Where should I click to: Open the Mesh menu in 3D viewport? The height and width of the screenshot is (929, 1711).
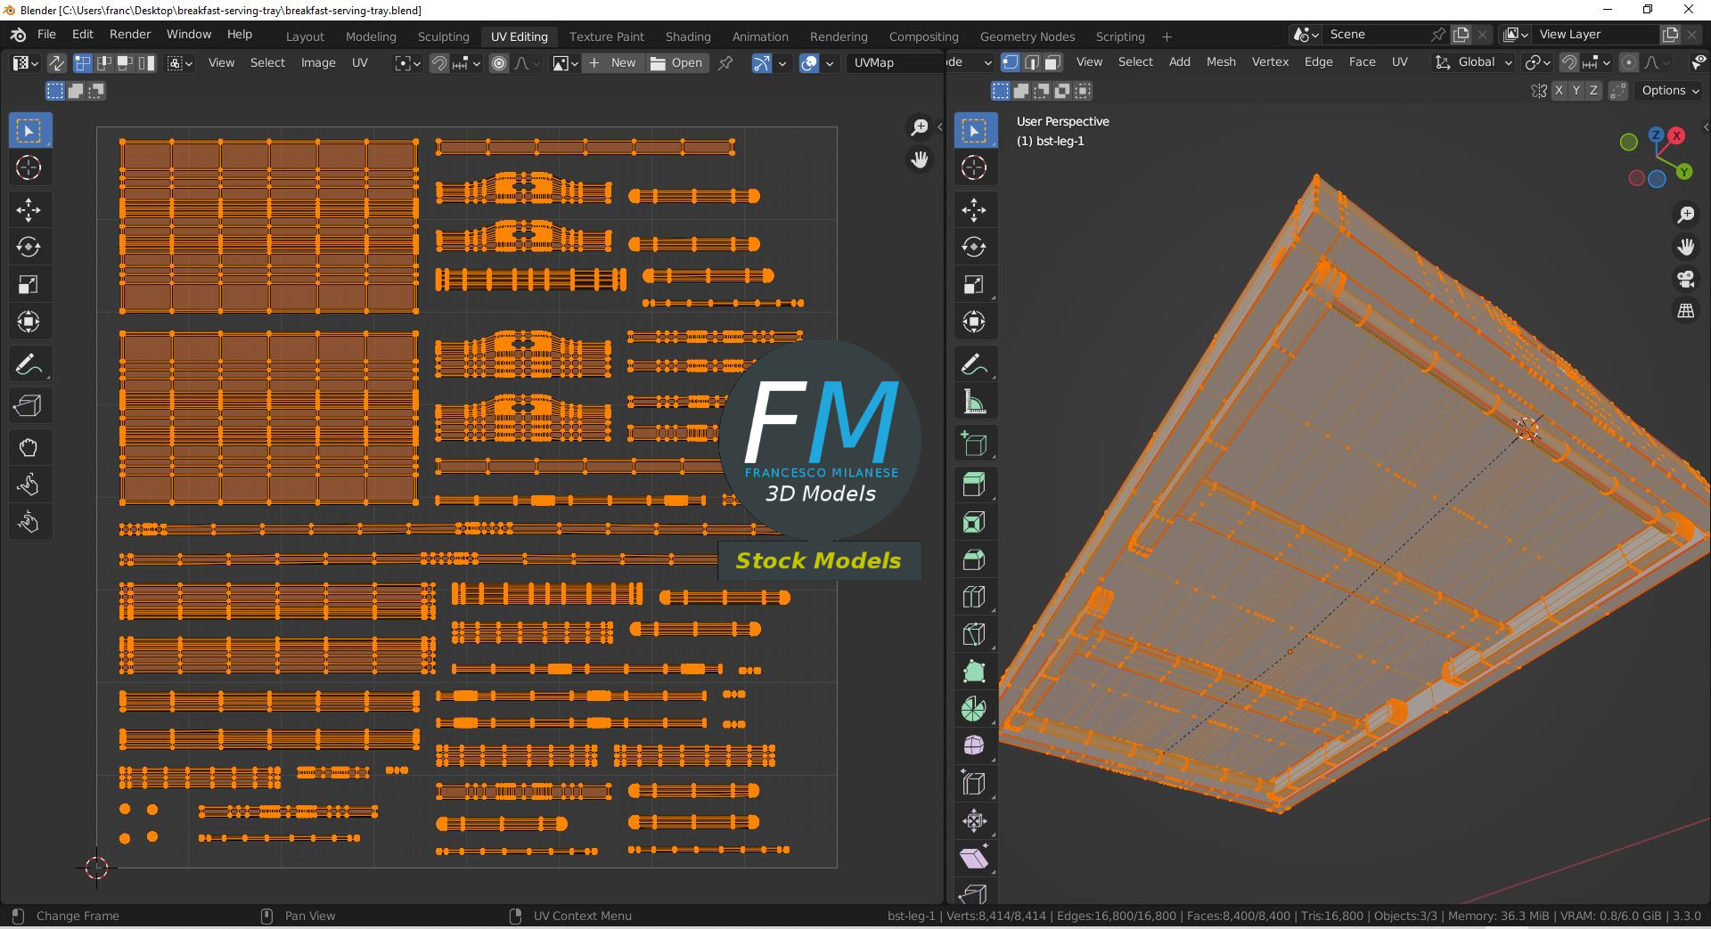point(1221,62)
